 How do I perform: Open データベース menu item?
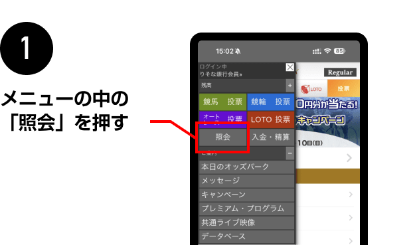pyautogui.click(x=246, y=236)
